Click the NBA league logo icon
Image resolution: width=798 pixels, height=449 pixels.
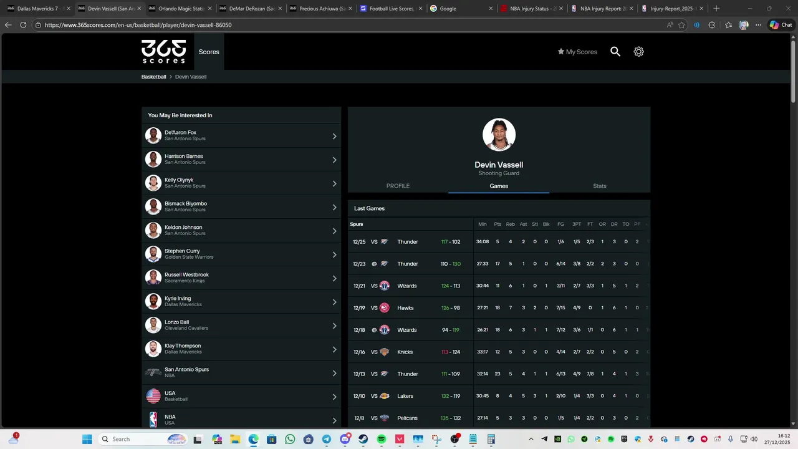click(x=153, y=420)
